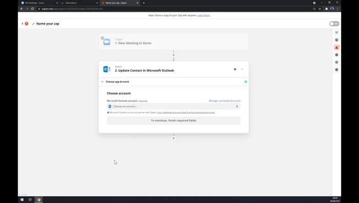359x203 pixels.
Task: Open the Chrome profile avatar
Action: 332,9
